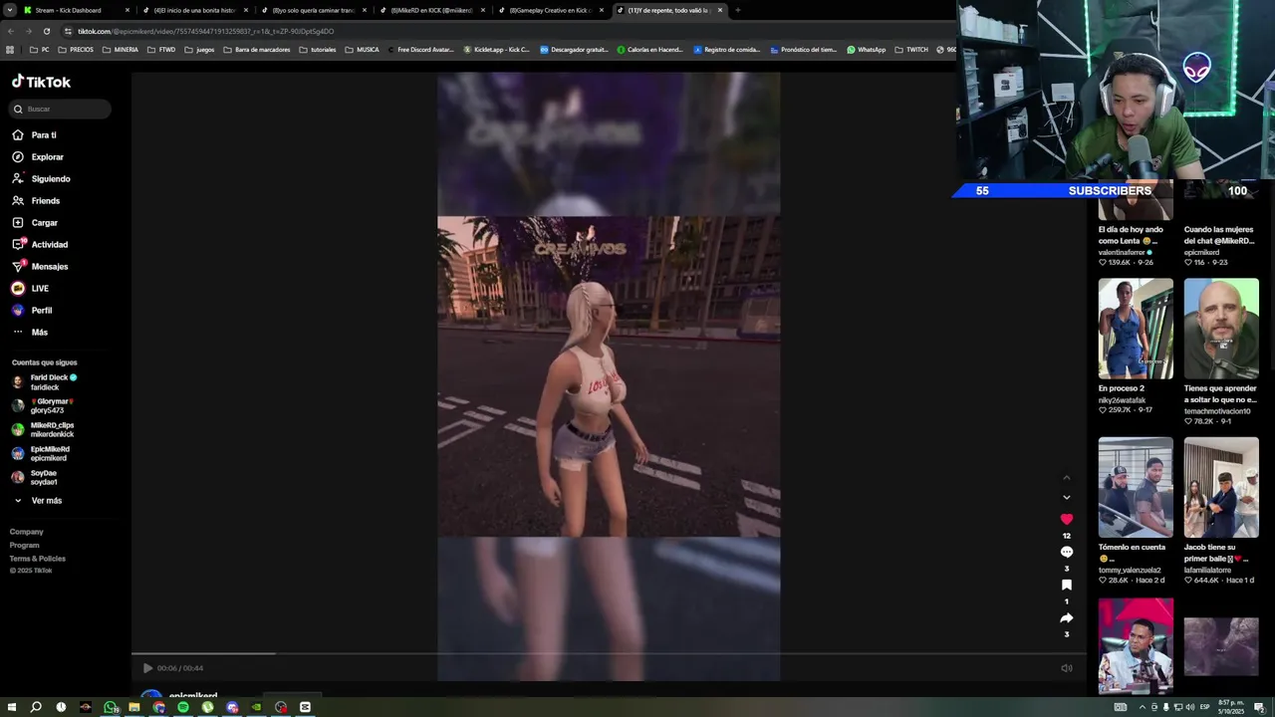Open tutoriales bookmark folder
The width and height of the screenshot is (1275, 717).
pos(317,50)
